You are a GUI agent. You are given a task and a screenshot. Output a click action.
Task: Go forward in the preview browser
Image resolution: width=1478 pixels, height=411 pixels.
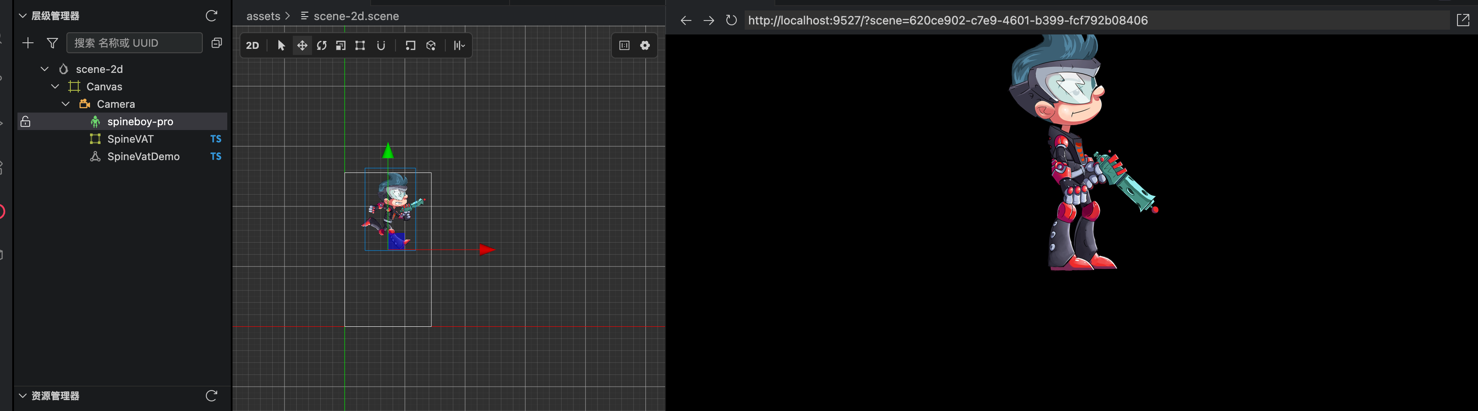coord(708,21)
